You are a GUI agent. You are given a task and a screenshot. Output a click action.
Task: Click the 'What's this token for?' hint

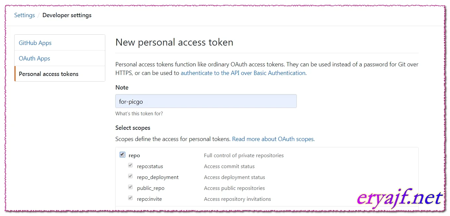point(139,114)
